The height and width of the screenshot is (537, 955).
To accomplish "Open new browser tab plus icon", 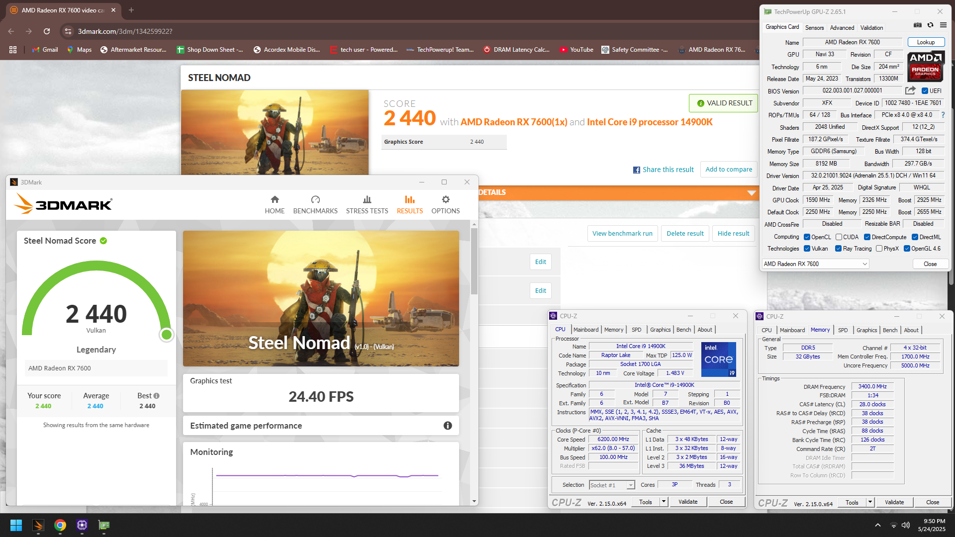I will (131, 10).
